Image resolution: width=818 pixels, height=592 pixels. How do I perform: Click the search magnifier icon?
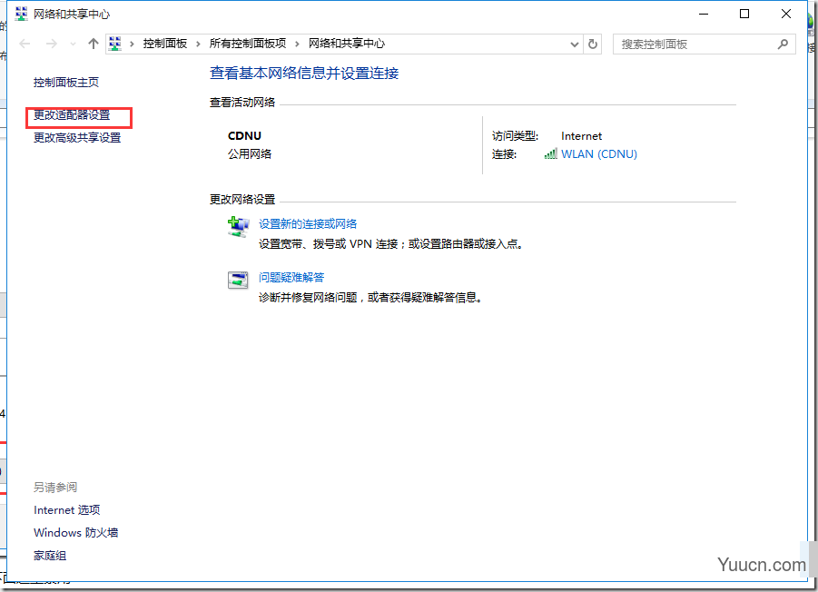pos(783,44)
